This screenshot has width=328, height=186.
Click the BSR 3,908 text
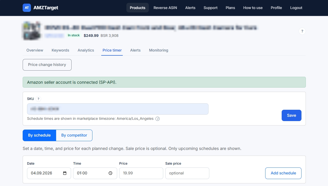[x=109, y=36]
